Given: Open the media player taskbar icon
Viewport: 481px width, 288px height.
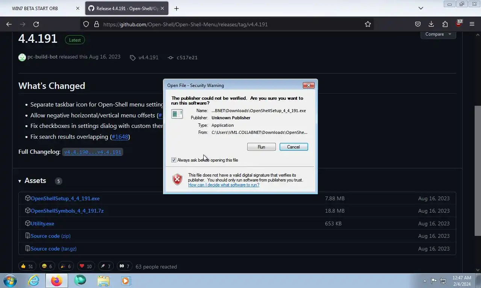Looking at the screenshot, I should (126, 280).
